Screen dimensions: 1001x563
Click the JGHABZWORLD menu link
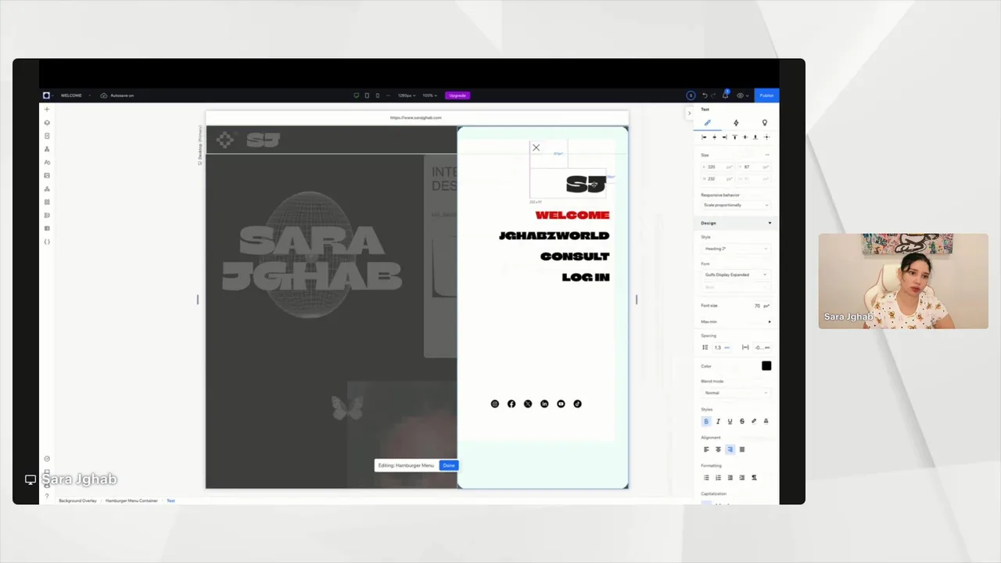(x=554, y=235)
